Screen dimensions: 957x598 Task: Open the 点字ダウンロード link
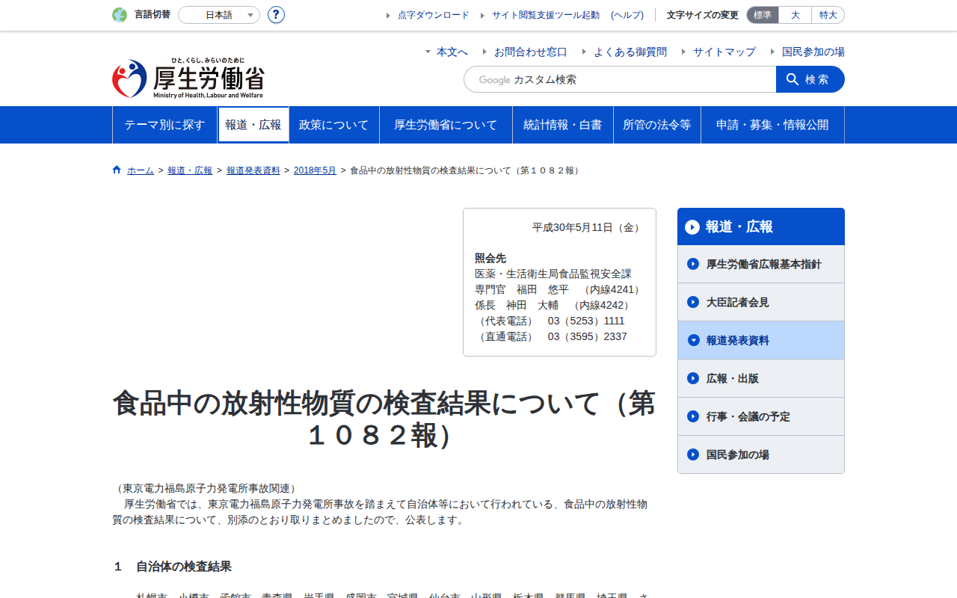tap(434, 15)
